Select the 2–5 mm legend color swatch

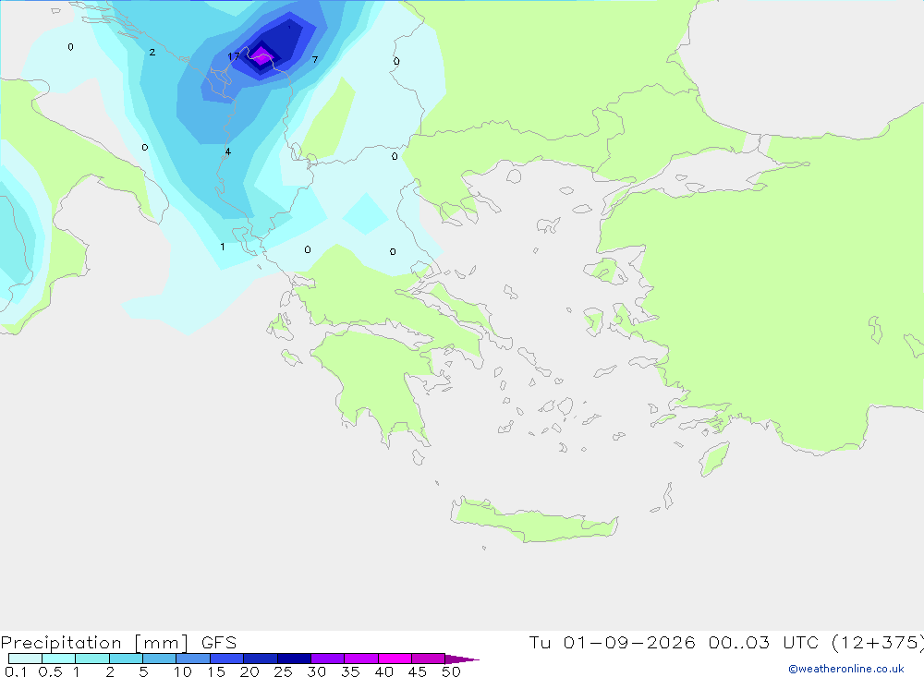(x=126, y=659)
